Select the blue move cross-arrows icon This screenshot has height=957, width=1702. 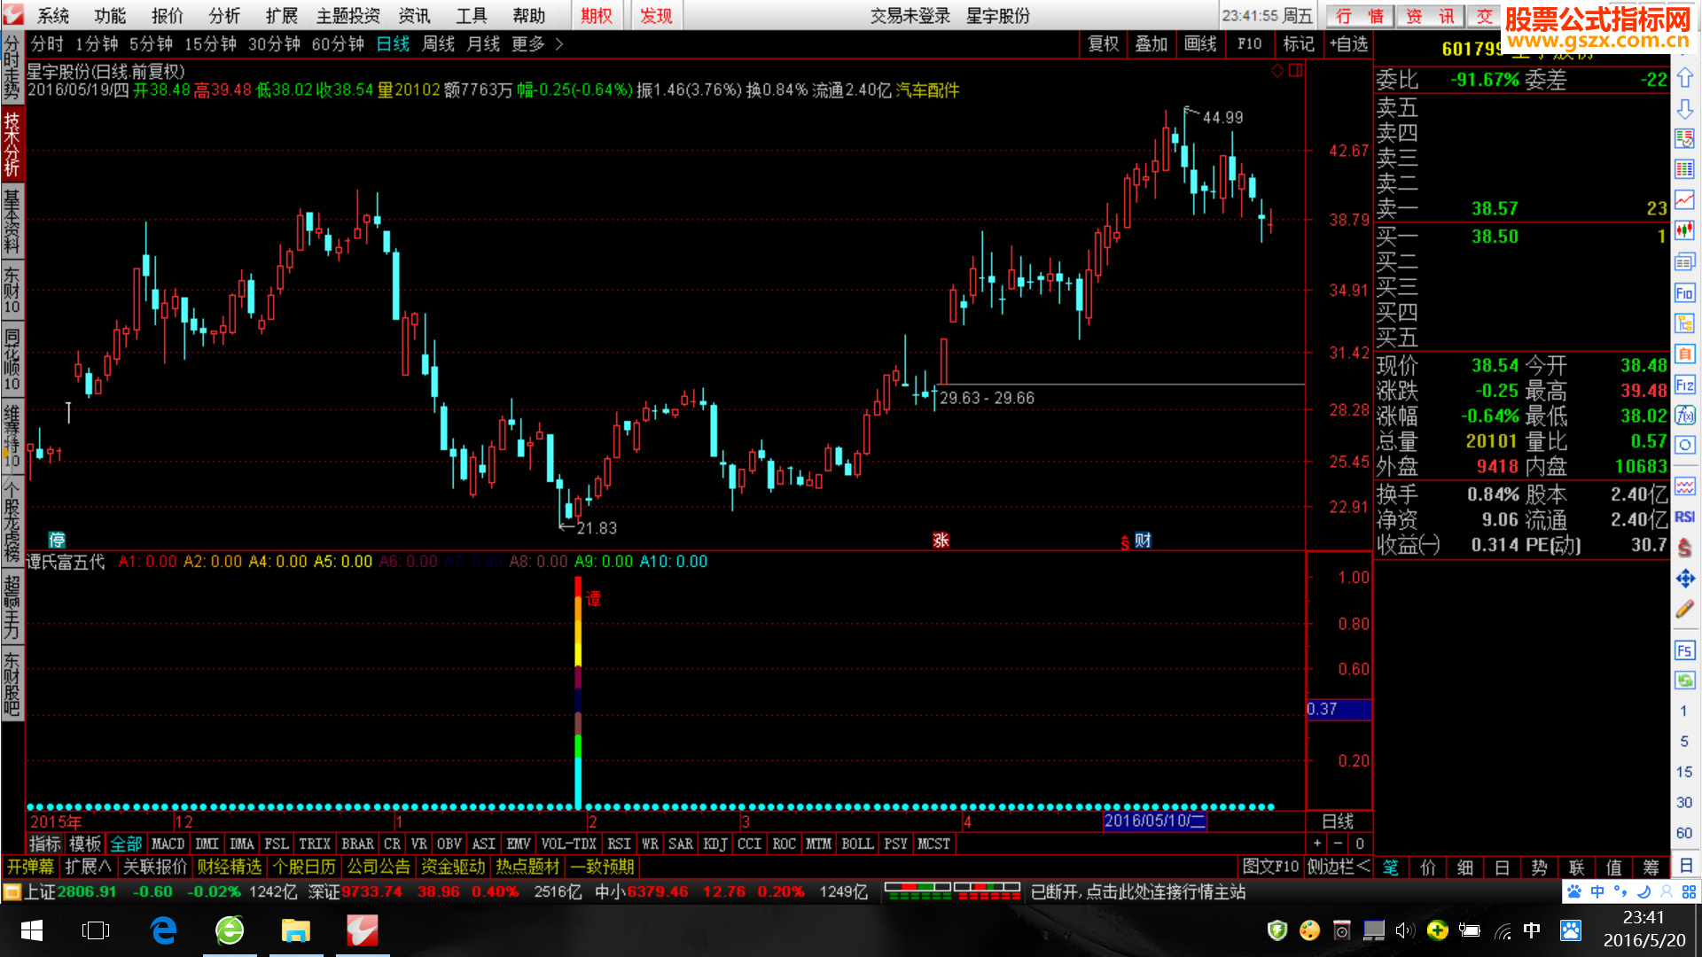click(x=1684, y=579)
